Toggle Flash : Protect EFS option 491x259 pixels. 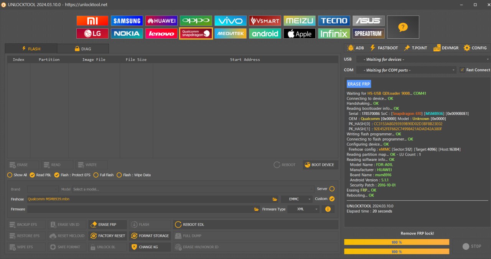72,175
